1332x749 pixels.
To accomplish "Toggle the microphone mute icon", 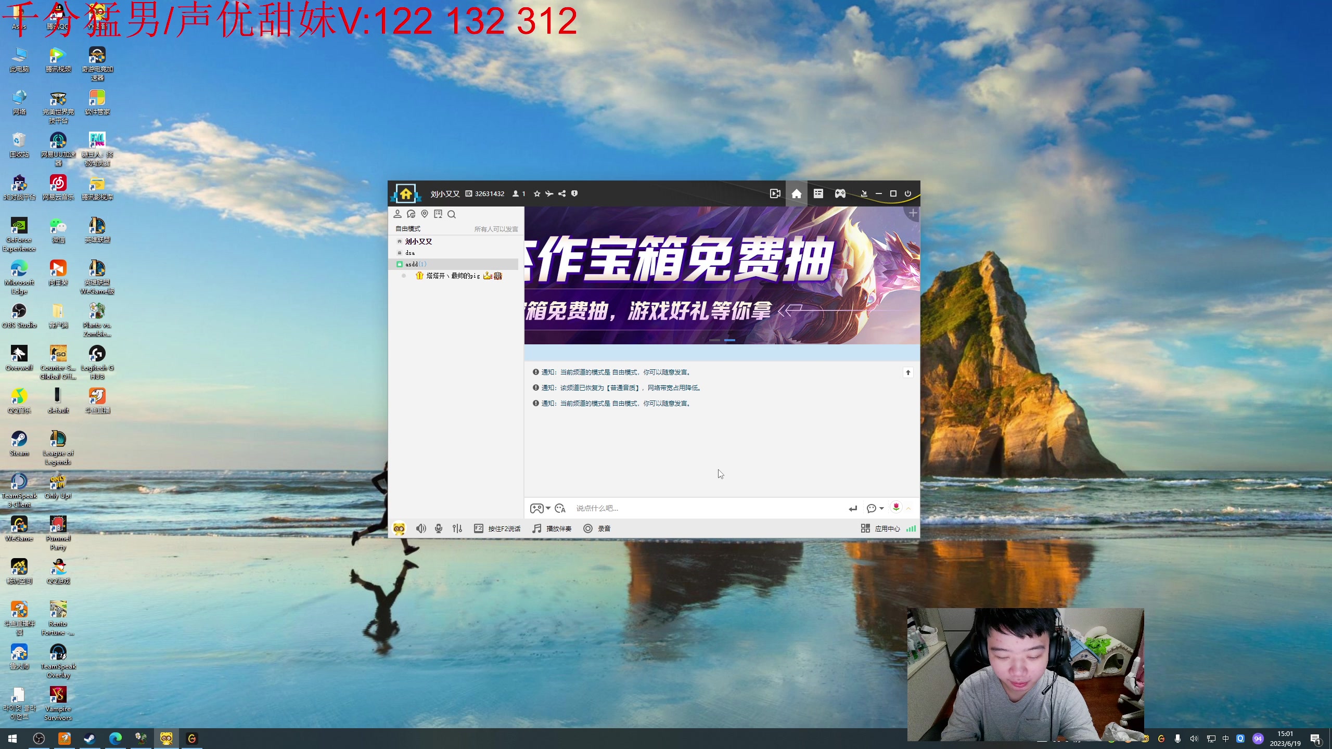I will click(x=439, y=528).
